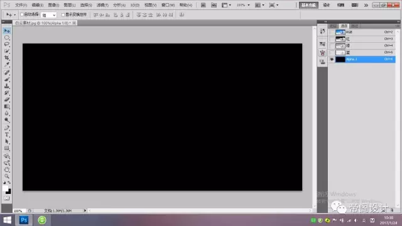402x226 pixels.
Task: Select the Lasso tool
Action: (x=7, y=45)
